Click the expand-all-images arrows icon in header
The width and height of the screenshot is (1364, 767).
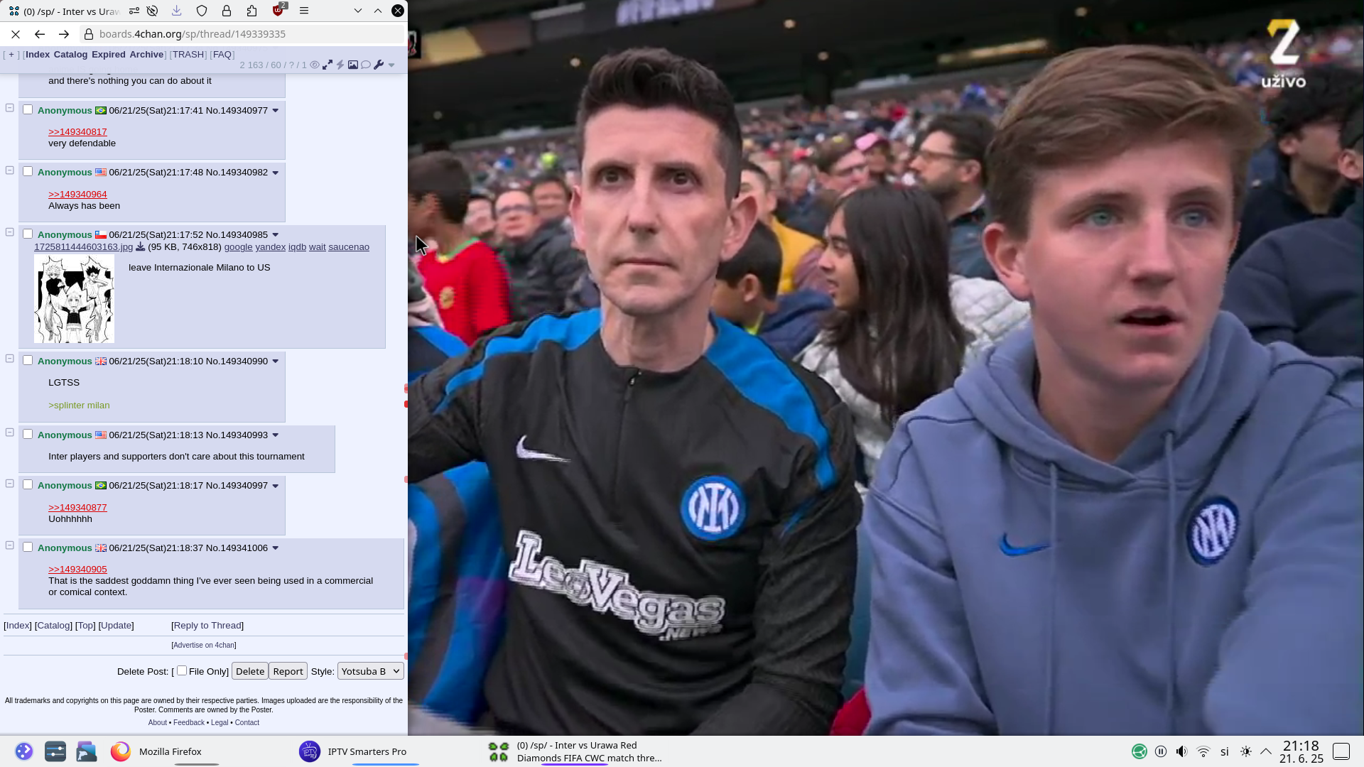(x=328, y=65)
